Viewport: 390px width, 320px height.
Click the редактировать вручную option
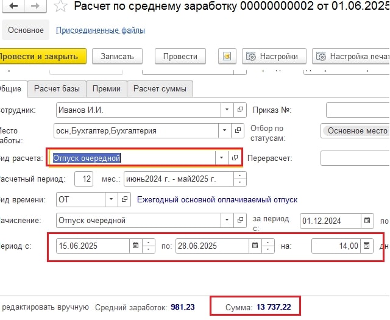[x=45, y=307]
